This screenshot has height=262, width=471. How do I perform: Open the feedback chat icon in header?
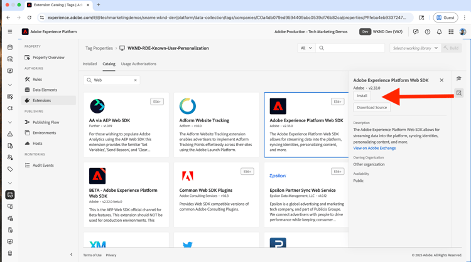[x=416, y=32]
